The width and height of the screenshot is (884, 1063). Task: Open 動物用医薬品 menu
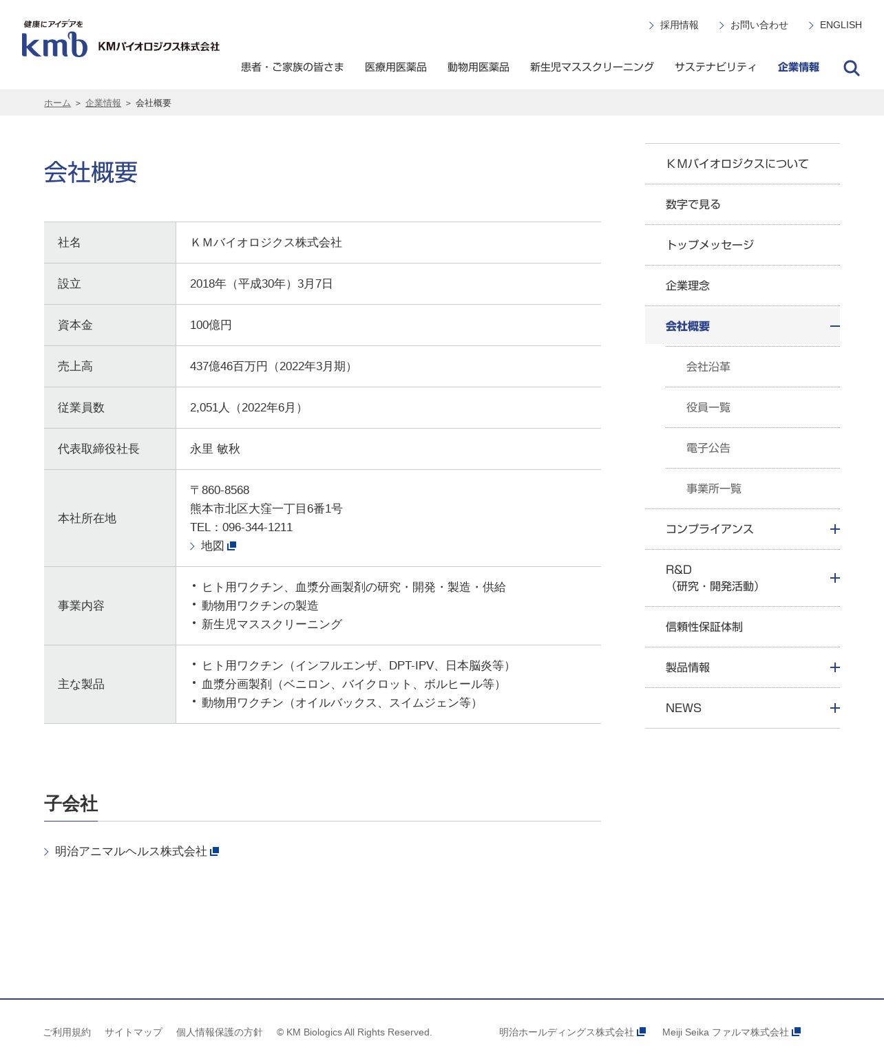tap(478, 67)
